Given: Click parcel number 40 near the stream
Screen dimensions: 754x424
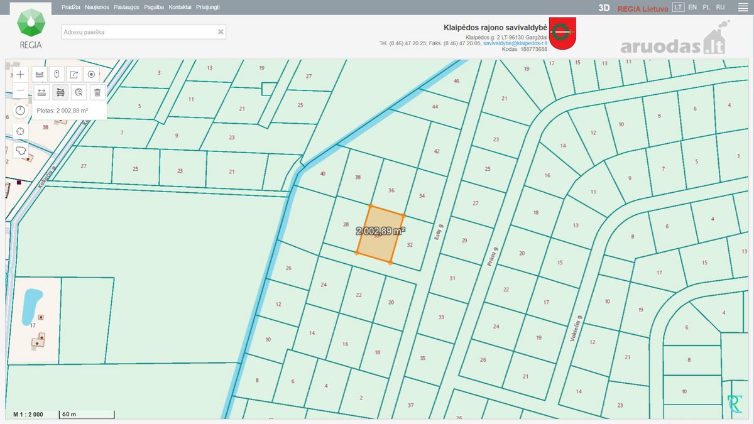Looking at the screenshot, I should pos(323,174).
